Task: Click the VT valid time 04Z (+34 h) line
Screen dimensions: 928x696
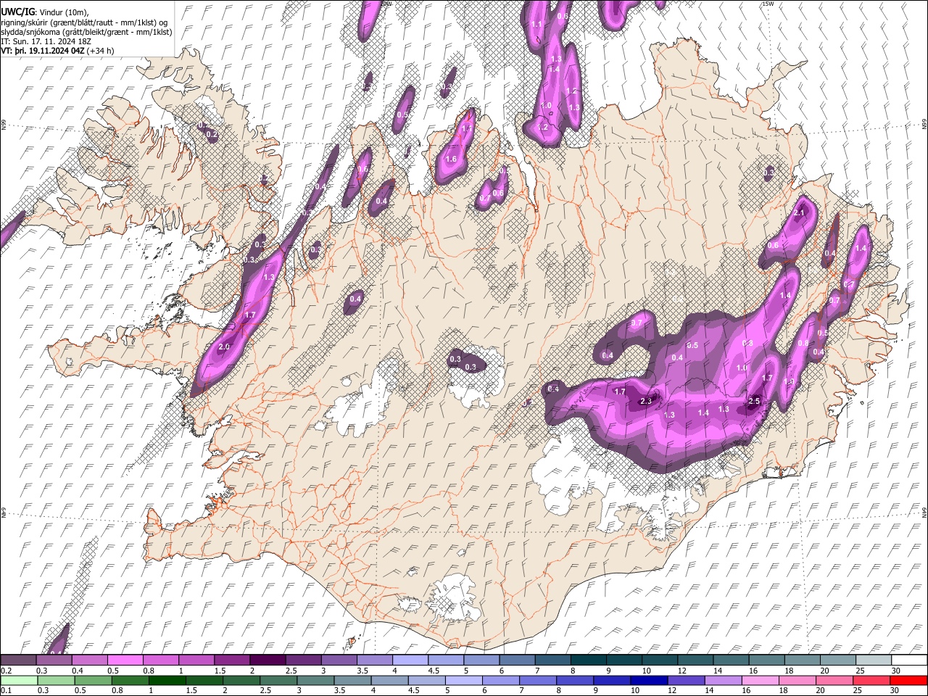Action: tap(57, 51)
